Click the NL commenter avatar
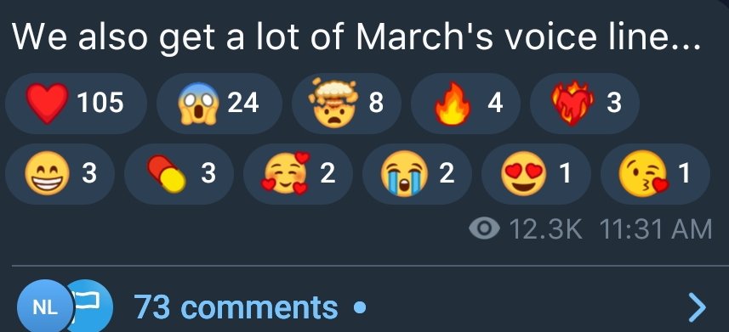Image resolution: width=729 pixels, height=332 pixels. coord(45,308)
